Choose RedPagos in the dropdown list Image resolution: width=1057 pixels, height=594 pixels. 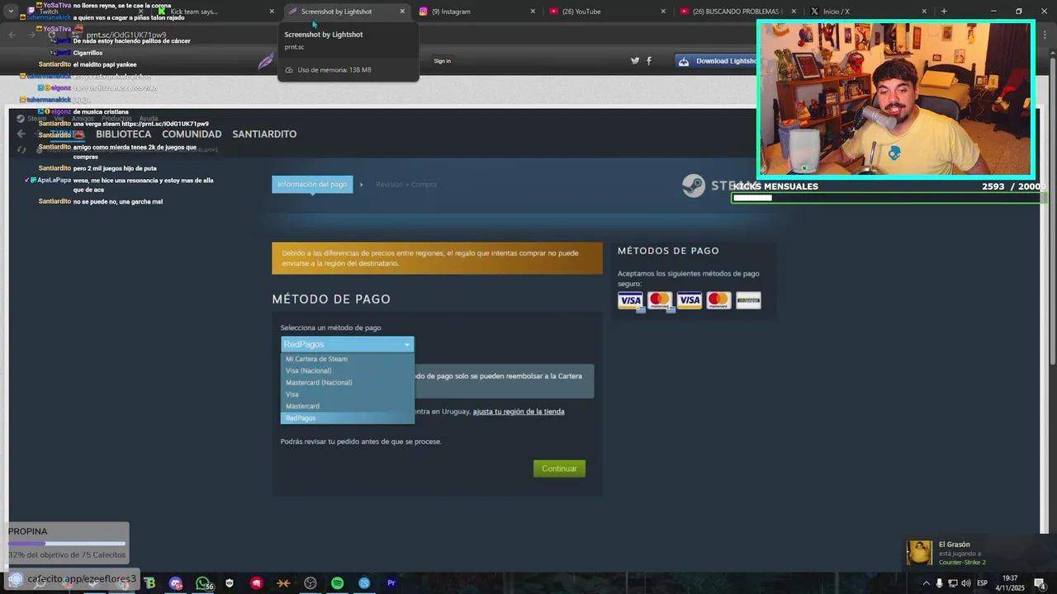point(347,418)
